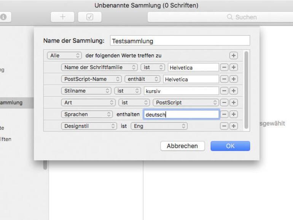Delete the Art rule row
The width and height of the screenshot is (293, 220).
tap(225, 103)
